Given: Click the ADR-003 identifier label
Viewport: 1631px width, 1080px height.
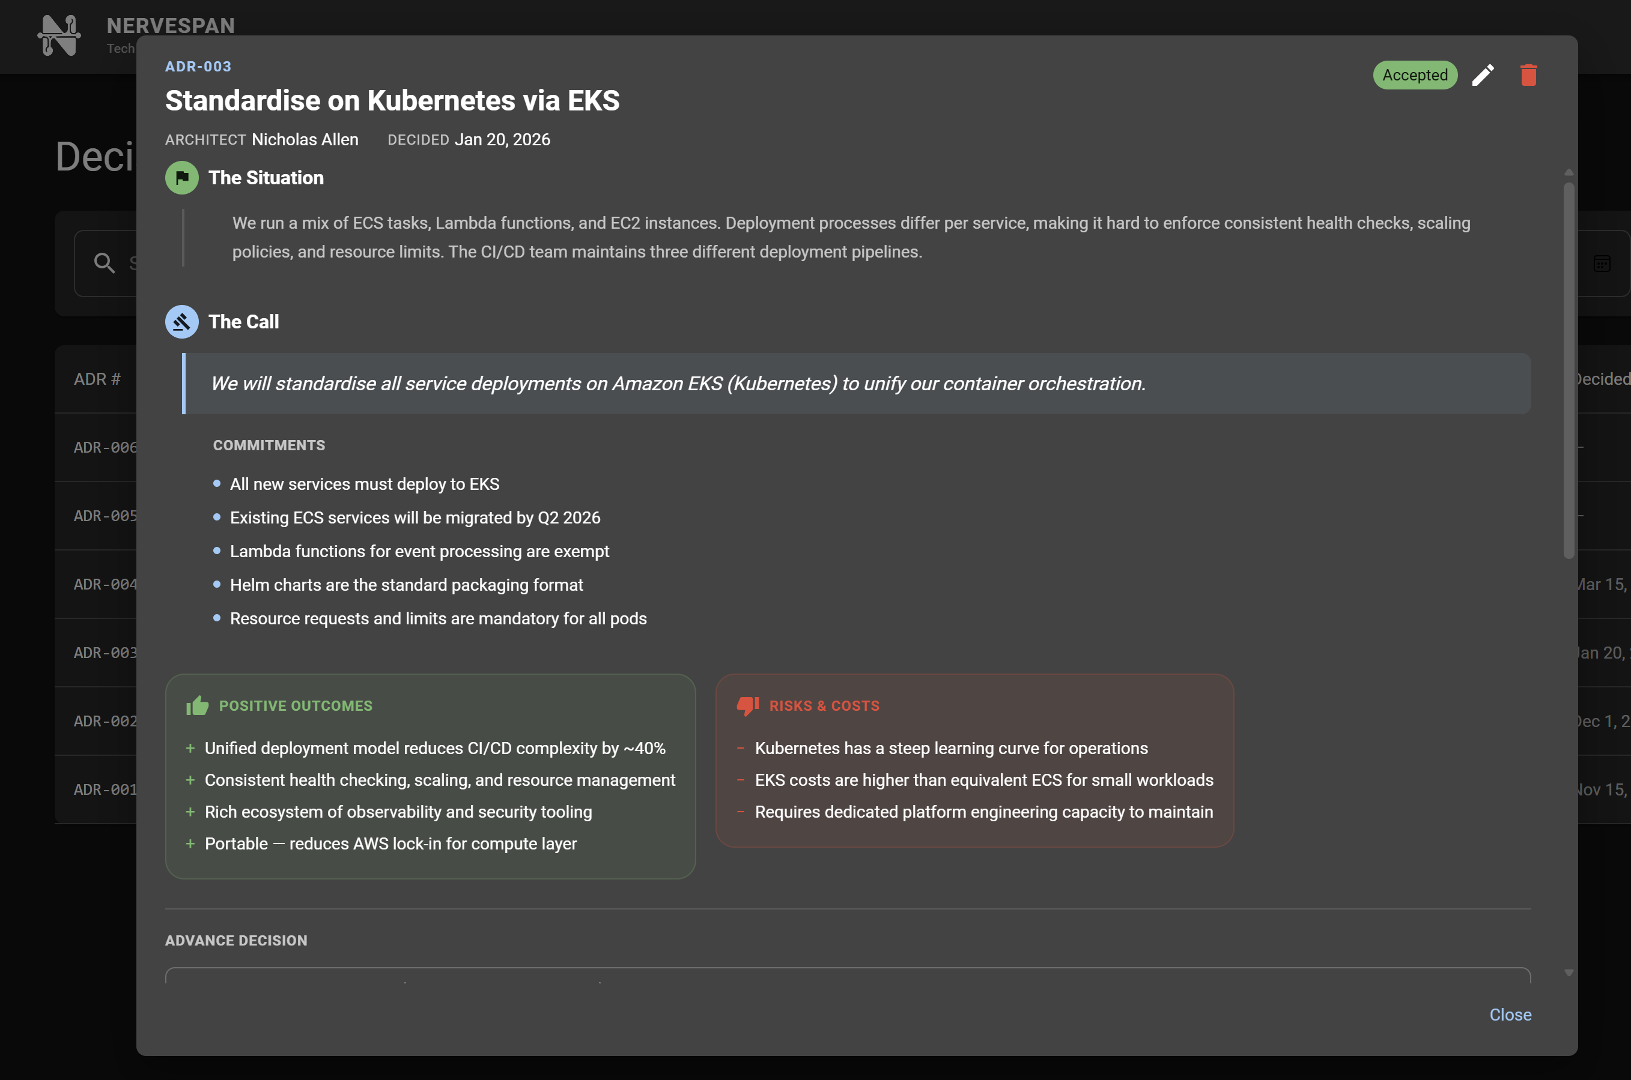Looking at the screenshot, I should tap(198, 67).
